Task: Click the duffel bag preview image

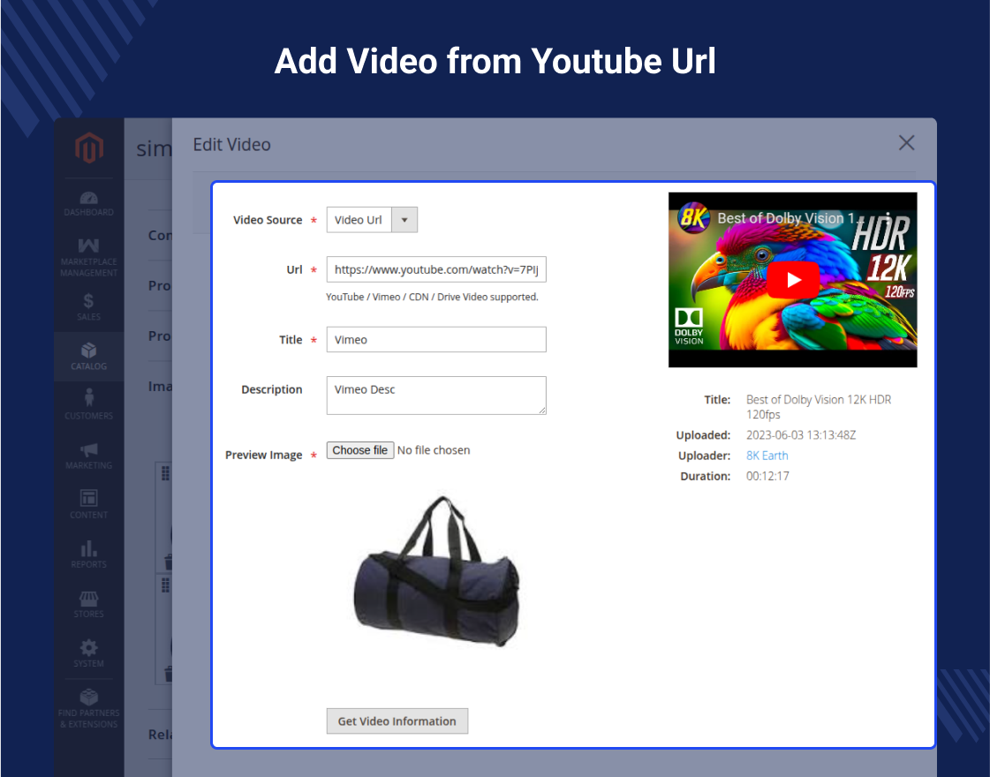Action: pyautogui.click(x=436, y=571)
